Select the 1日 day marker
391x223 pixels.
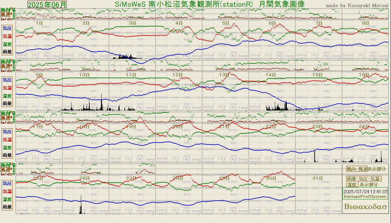39,23
